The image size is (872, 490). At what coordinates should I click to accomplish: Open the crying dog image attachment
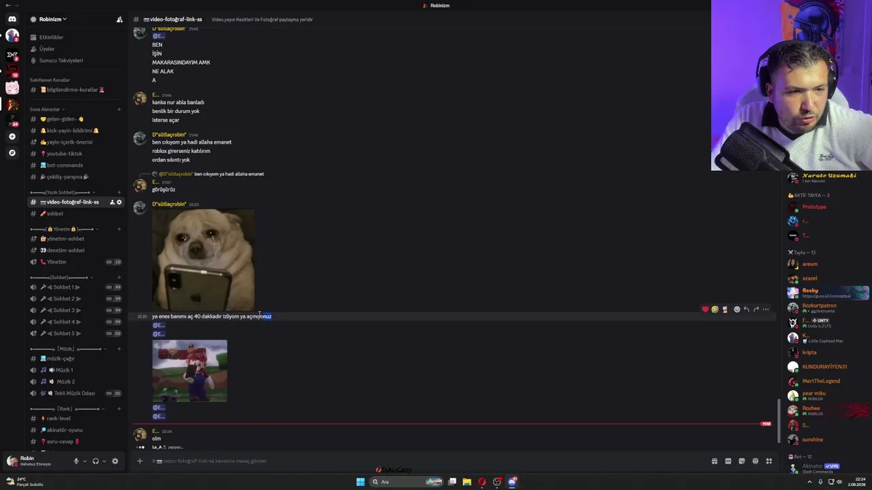pyautogui.click(x=203, y=259)
